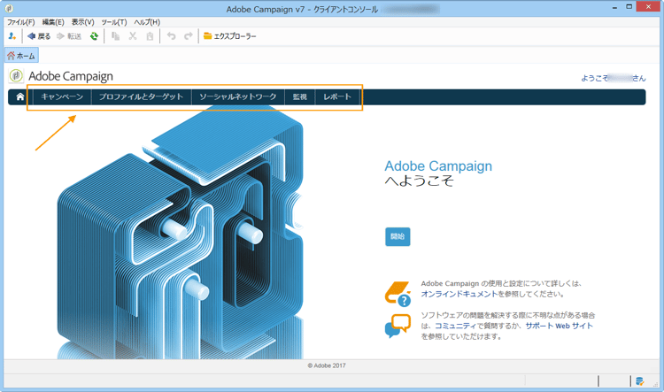Select the ホーム tab
The image size is (664, 392).
[21, 56]
